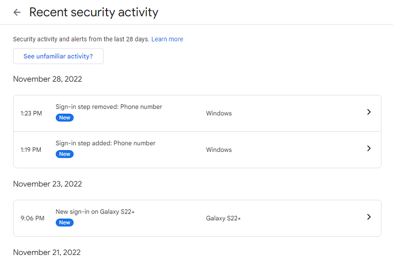Click the New badge under step added
Viewport: 393px width, 266px height.
point(65,154)
